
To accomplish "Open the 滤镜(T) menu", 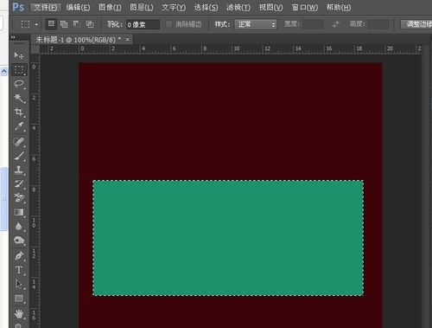I will tap(238, 7).
